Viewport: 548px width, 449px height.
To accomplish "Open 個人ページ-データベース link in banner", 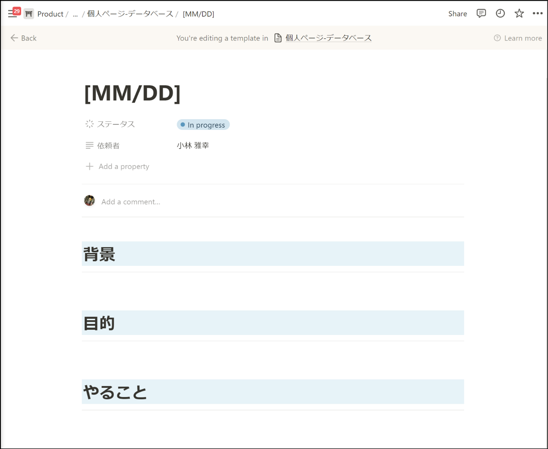I will tap(328, 38).
